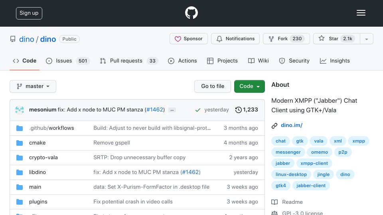Click the repository book icon beside dino
Viewport: 383px width, 215px height.
coord(13,39)
